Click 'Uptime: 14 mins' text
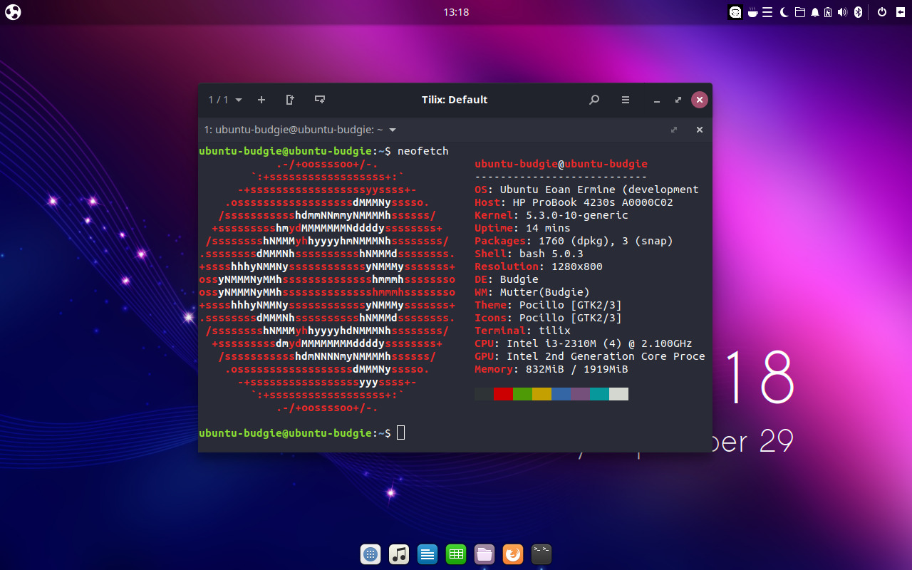 [x=522, y=228]
